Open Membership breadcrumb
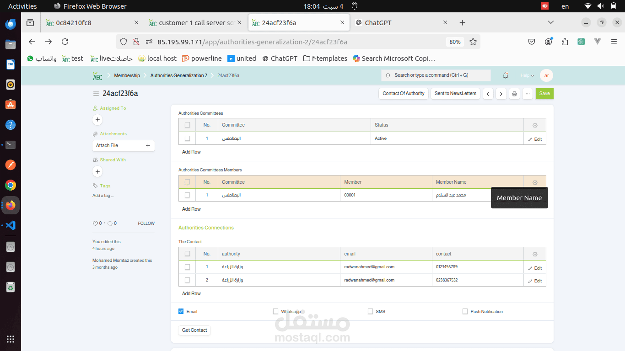Screen dimensions: 625x351 tap(127, 75)
